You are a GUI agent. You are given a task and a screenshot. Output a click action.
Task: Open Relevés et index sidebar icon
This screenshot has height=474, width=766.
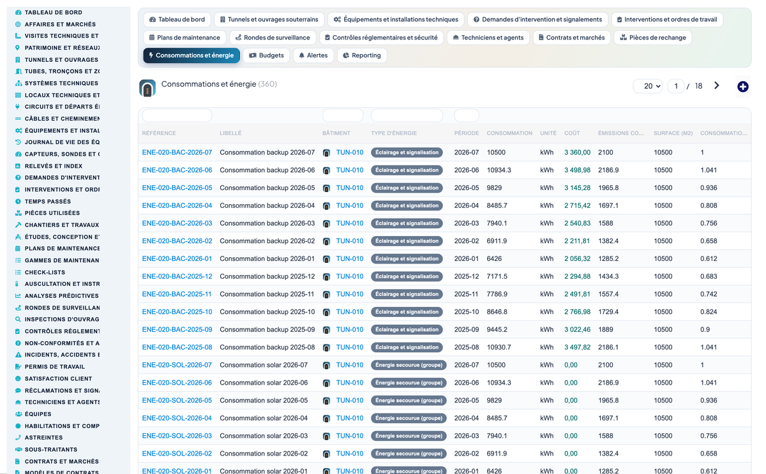click(18, 166)
